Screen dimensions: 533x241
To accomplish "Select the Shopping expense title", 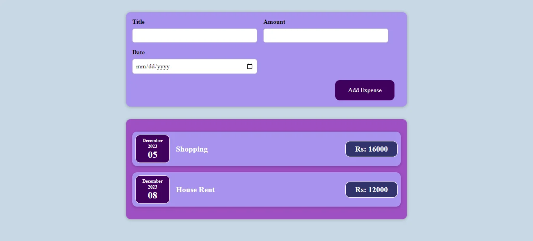I will pyautogui.click(x=192, y=149).
